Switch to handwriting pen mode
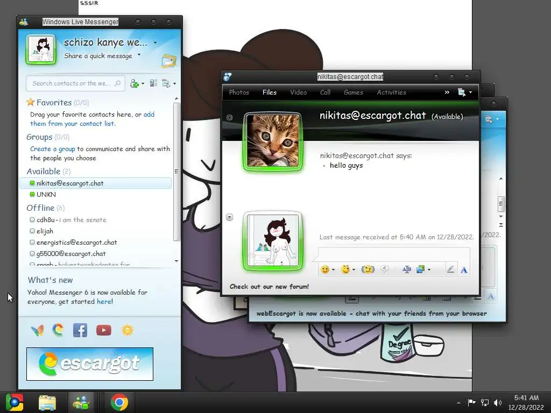This screenshot has width=551, height=413. pyautogui.click(x=450, y=269)
